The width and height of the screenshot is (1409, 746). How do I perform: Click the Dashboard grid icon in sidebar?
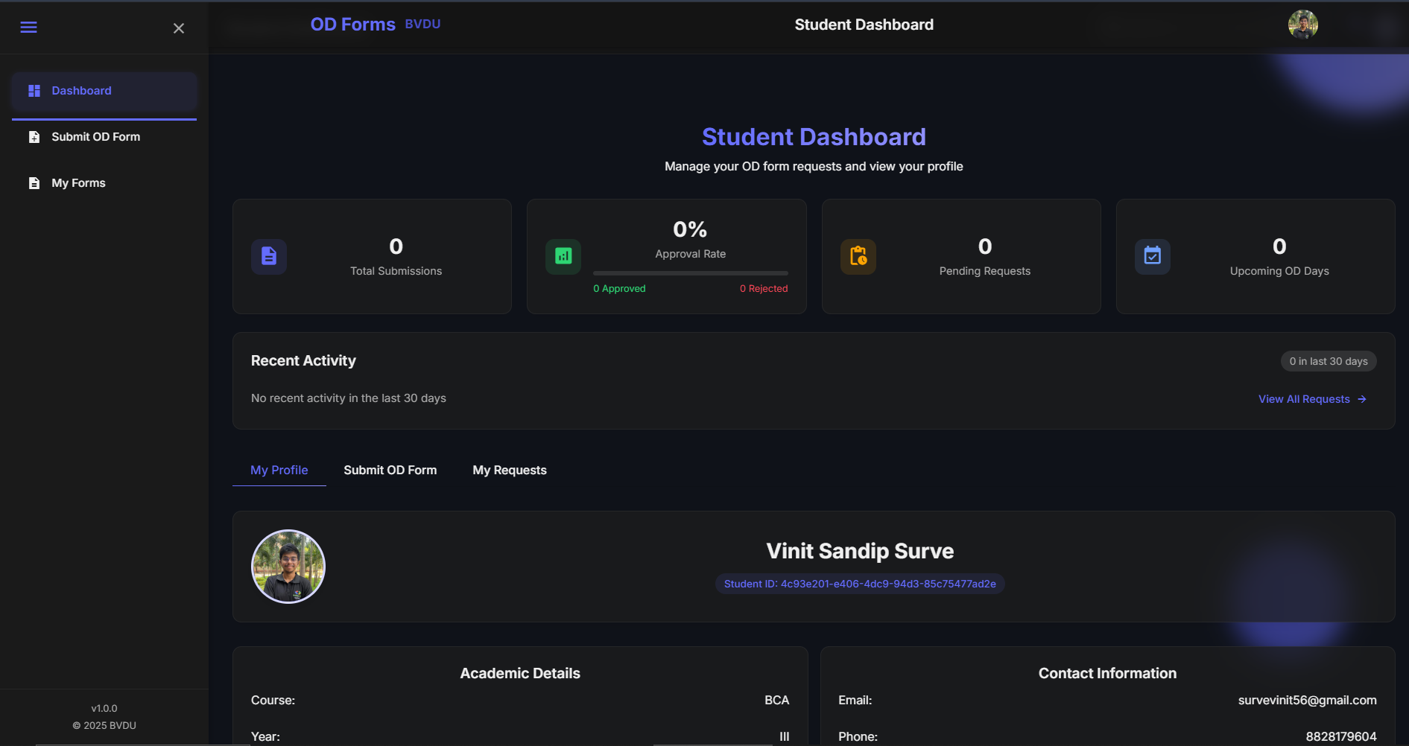point(34,91)
